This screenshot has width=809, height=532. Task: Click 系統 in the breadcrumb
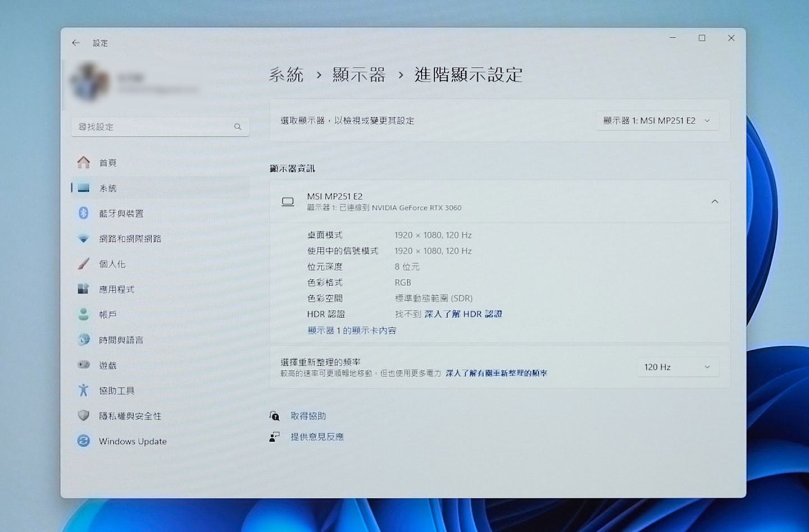pos(286,75)
